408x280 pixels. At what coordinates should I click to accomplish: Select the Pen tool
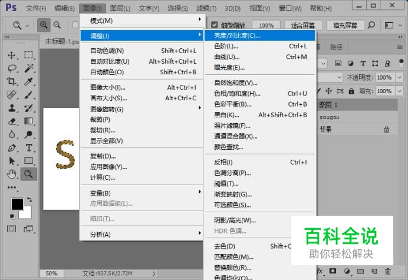[x=12, y=148]
